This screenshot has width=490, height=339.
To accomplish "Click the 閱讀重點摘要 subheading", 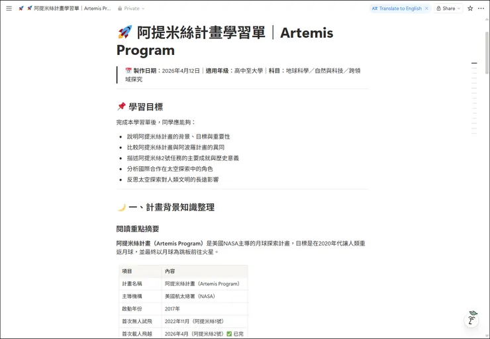I will tap(138, 228).
